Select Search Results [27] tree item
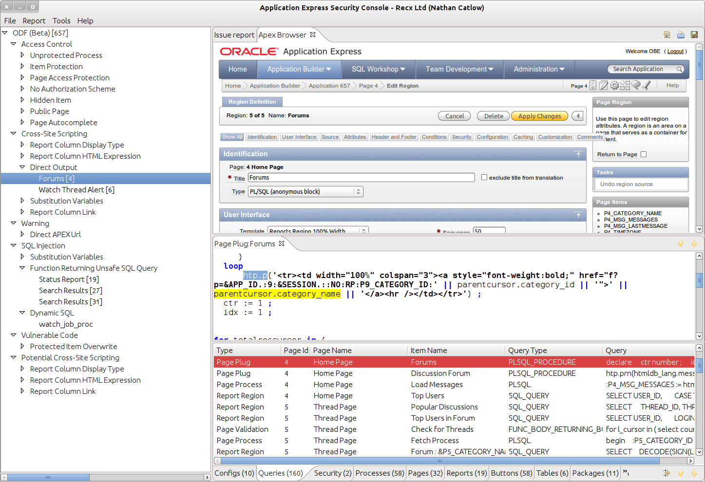 click(71, 290)
